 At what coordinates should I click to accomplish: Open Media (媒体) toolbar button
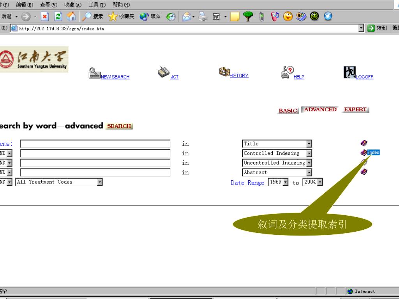tap(150, 16)
